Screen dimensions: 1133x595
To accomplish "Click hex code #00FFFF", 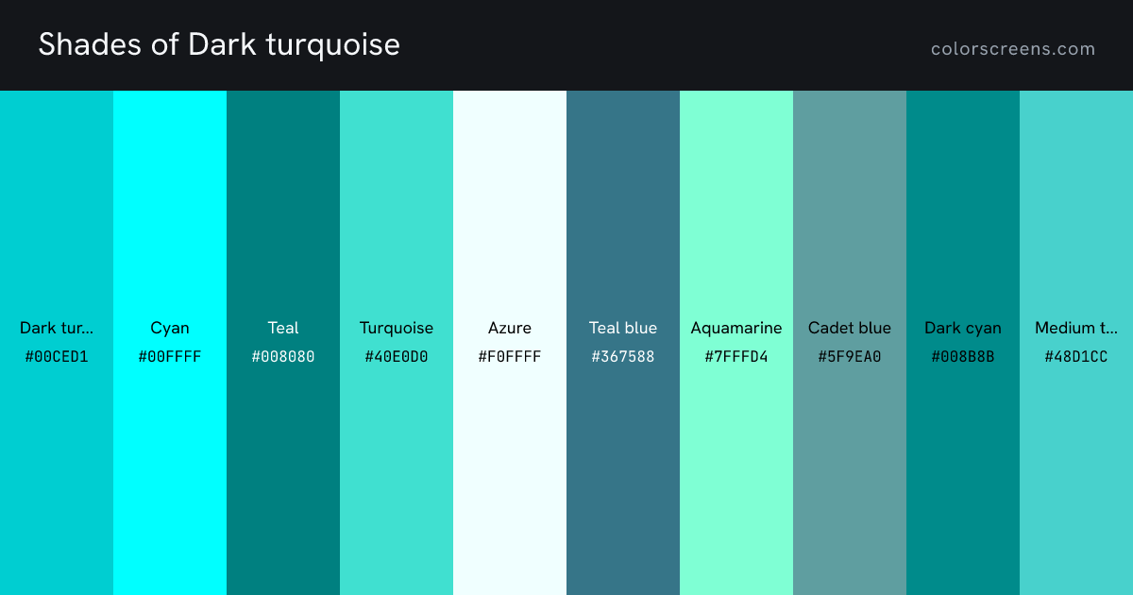I will coord(170,357).
